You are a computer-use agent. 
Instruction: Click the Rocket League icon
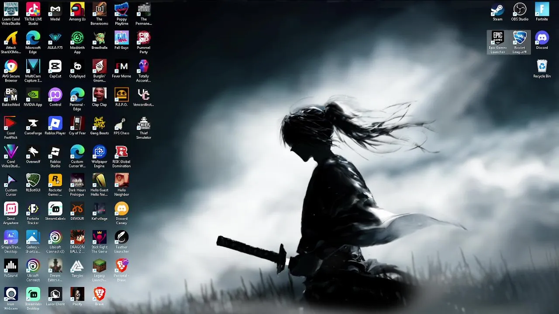coord(520,38)
